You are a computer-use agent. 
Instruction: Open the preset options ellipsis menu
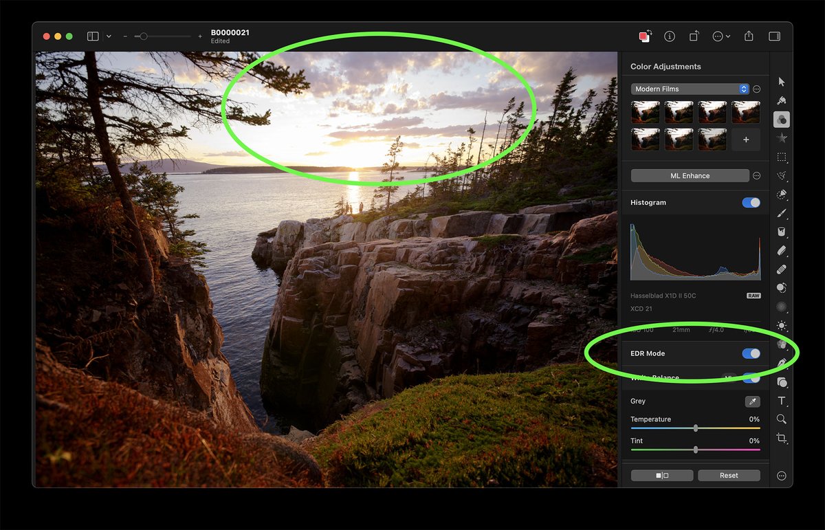[x=756, y=88]
